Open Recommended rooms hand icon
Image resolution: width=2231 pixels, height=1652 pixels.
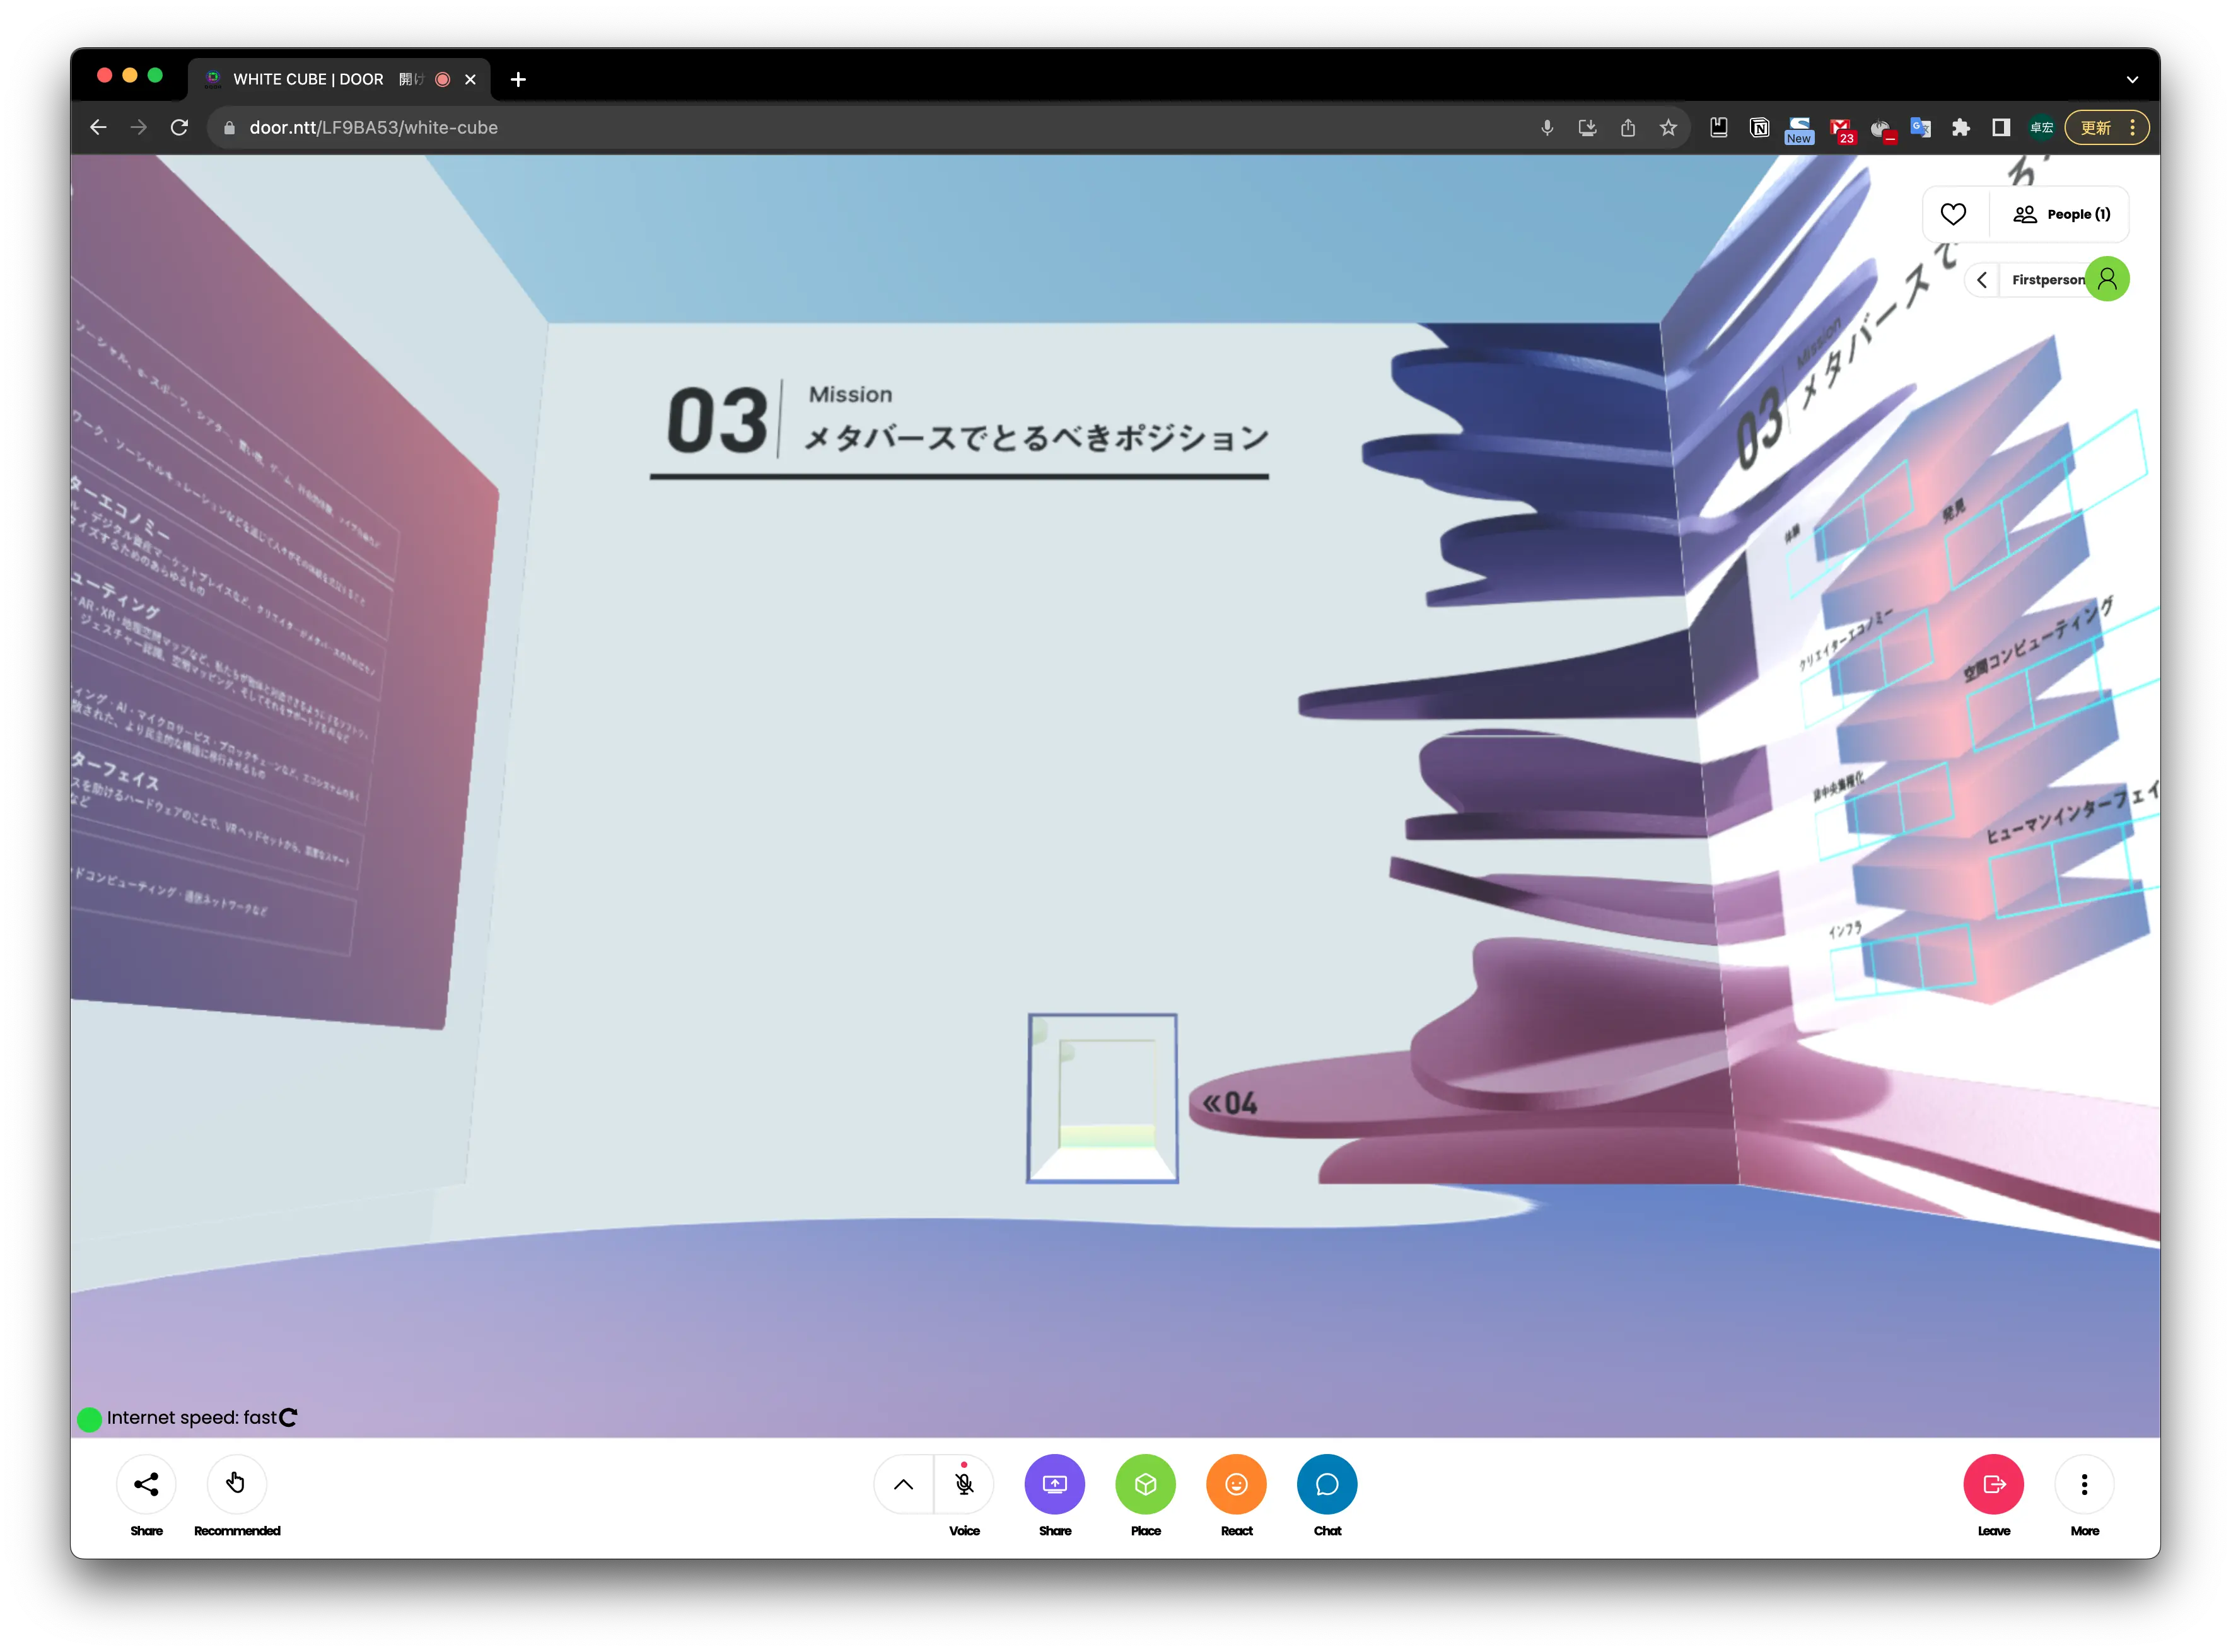[x=236, y=1484]
